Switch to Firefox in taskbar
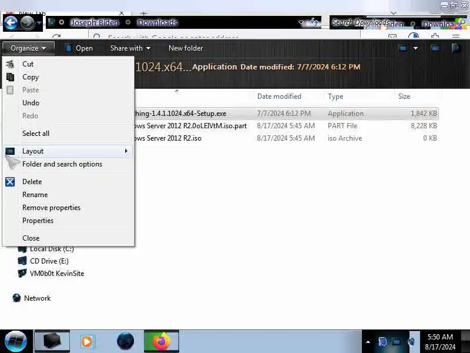The height and width of the screenshot is (353, 470). pyautogui.click(x=161, y=341)
